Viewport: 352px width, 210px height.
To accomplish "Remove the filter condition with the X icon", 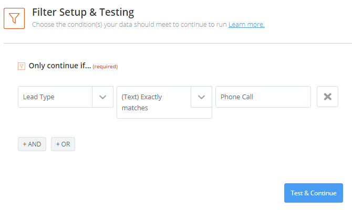I will pyautogui.click(x=327, y=97).
